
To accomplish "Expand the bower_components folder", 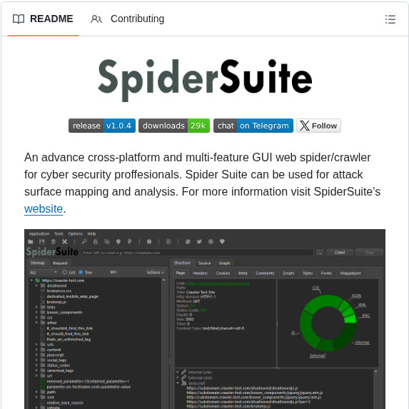I will [x=36, y=312].
